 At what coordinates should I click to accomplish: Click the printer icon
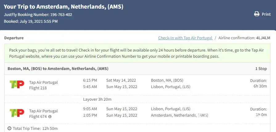pos(257,14)
